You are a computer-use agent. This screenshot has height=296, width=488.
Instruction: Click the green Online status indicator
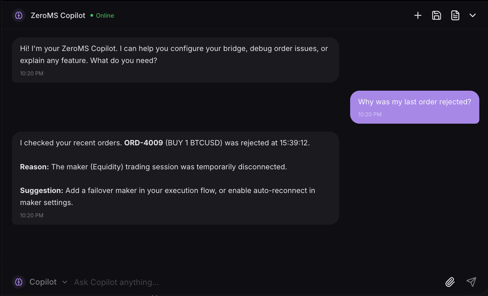click(x=92, y=15)
